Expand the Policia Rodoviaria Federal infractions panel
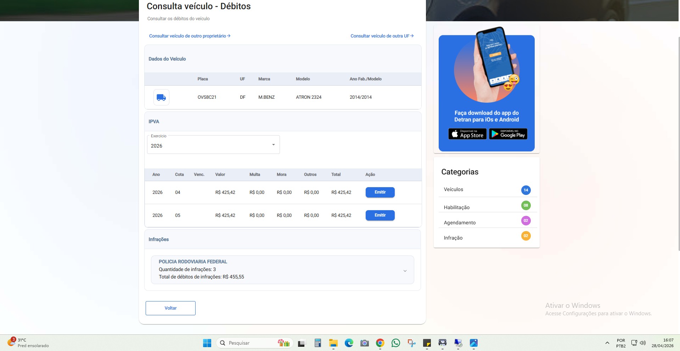 [282, 270]
